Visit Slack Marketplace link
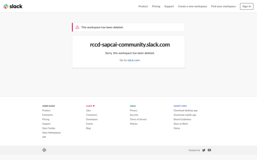This screenshot has height=160, width=257. click(51, 133)
